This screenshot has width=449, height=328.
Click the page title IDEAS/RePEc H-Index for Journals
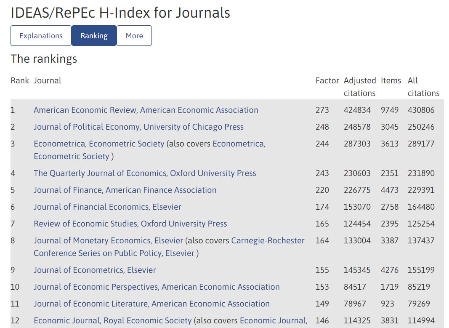(120, 13)
